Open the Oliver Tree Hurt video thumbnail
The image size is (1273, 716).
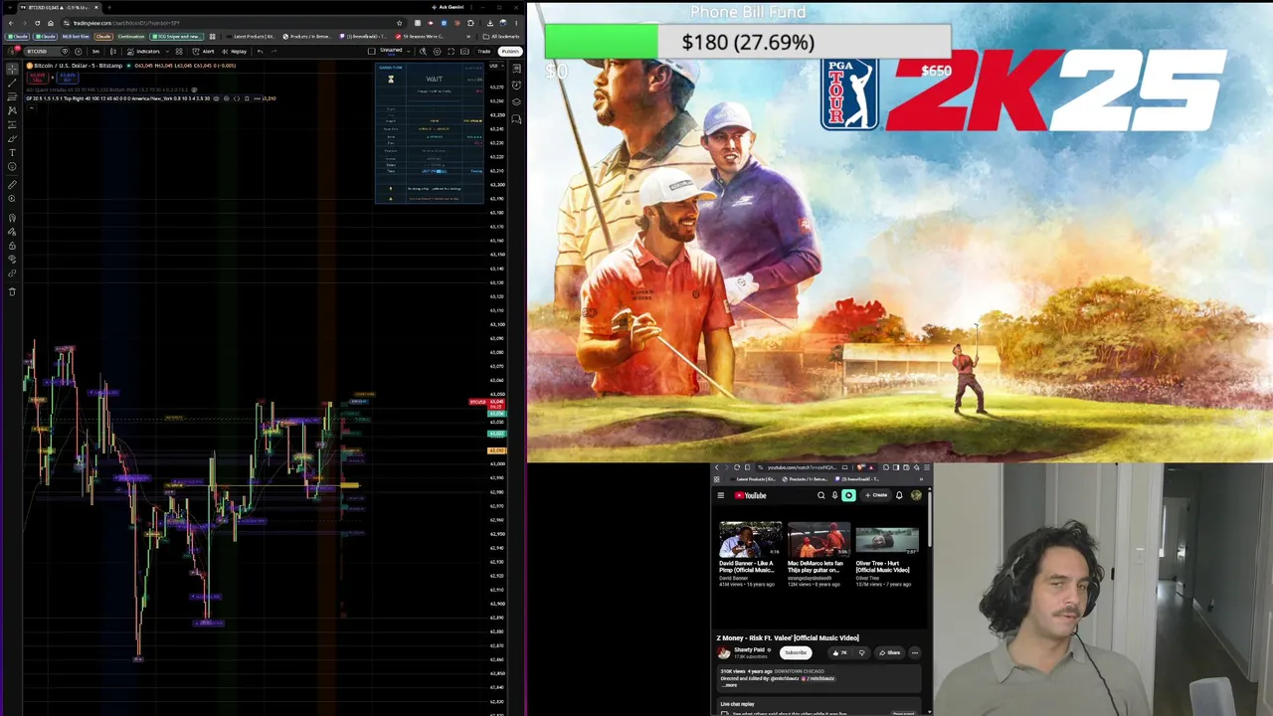[x=887, y=540]
